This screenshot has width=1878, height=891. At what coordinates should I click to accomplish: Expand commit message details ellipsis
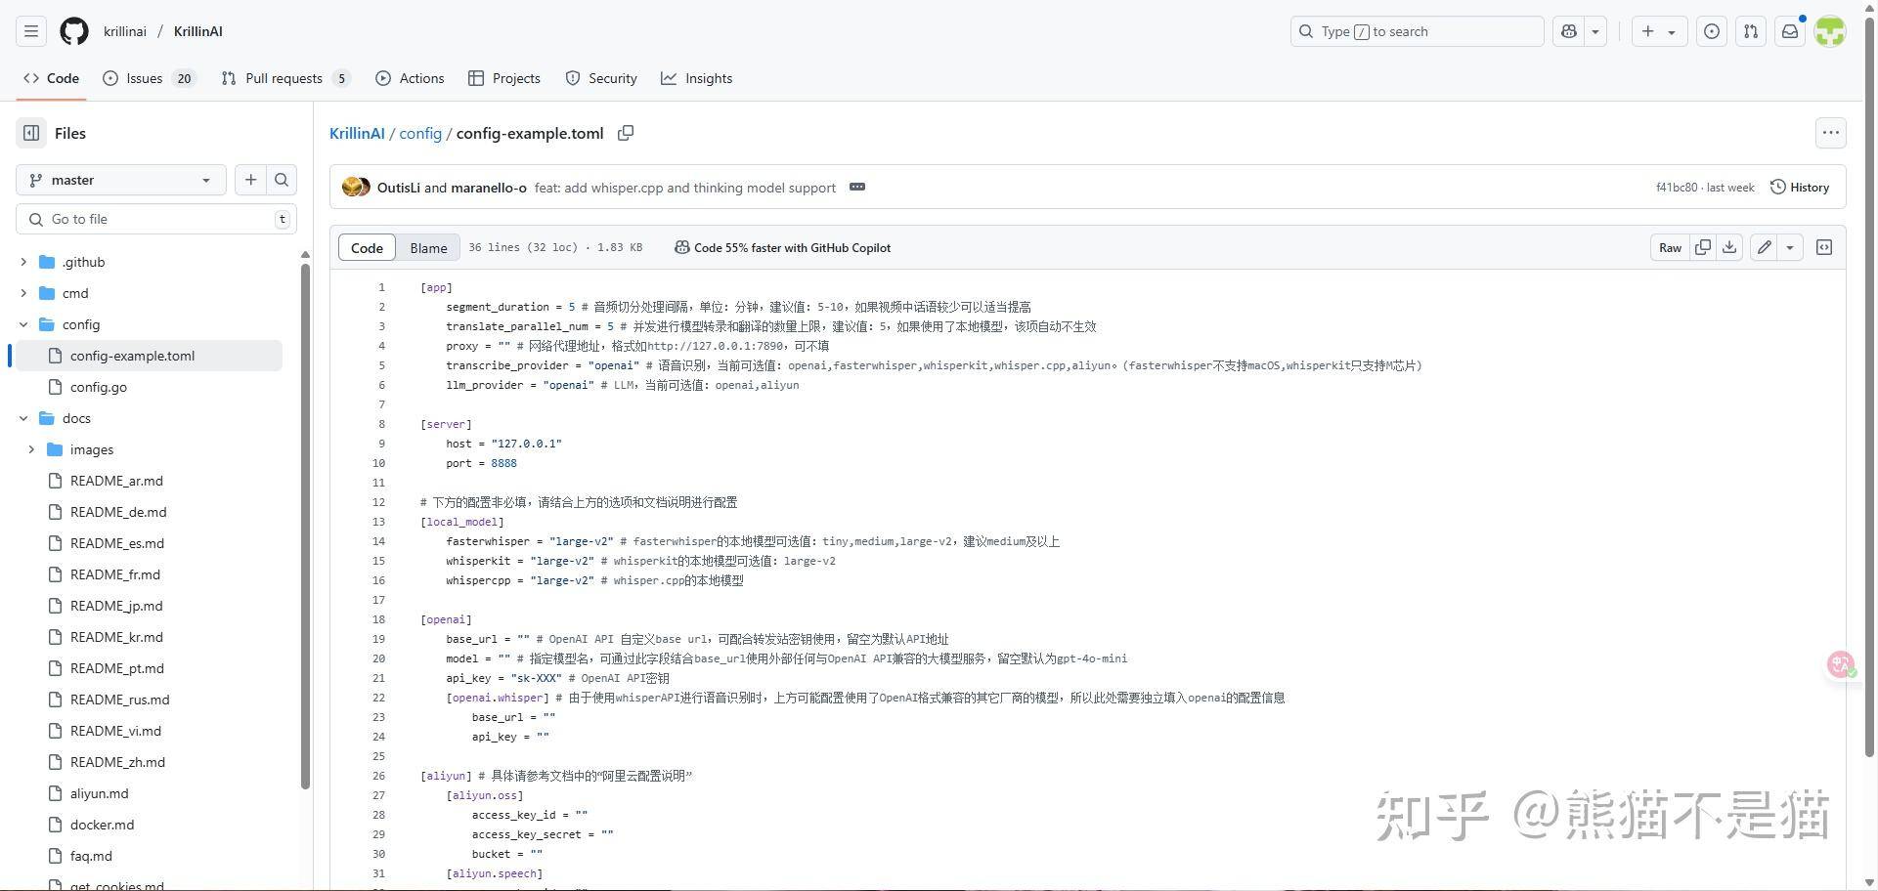coord(857,187)
